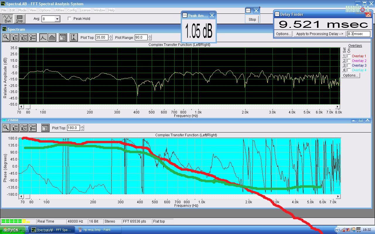375x234 pixels.
Task: Click the display monitor tray icon
Action: point(359,230)
